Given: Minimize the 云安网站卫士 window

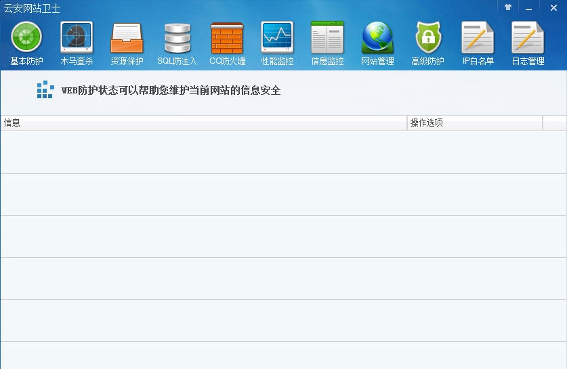Looking at the screenshot, I should [528, 7].
